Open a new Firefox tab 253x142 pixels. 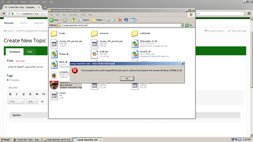click(x=45, y=7)
